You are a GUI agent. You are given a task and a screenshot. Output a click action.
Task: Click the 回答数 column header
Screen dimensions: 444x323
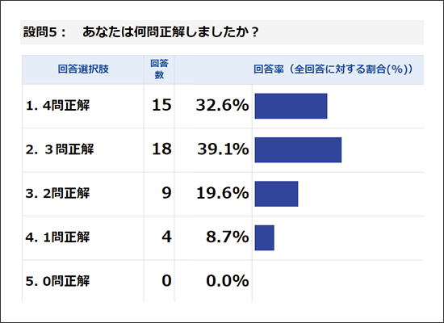(159, 69)
